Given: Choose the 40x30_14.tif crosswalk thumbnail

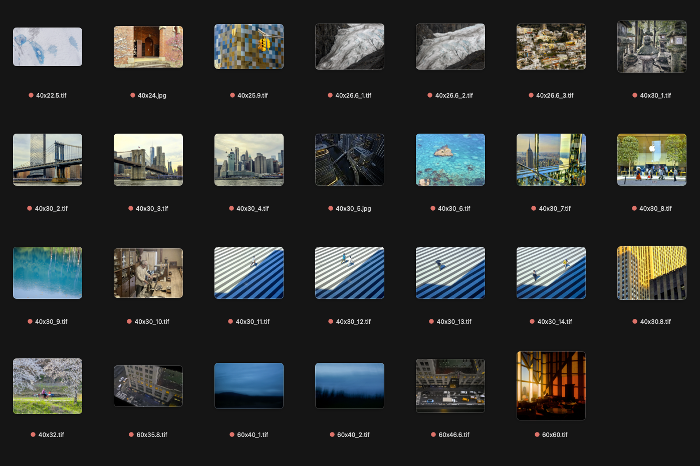Looking at the screenshot, I should [551, 273].
